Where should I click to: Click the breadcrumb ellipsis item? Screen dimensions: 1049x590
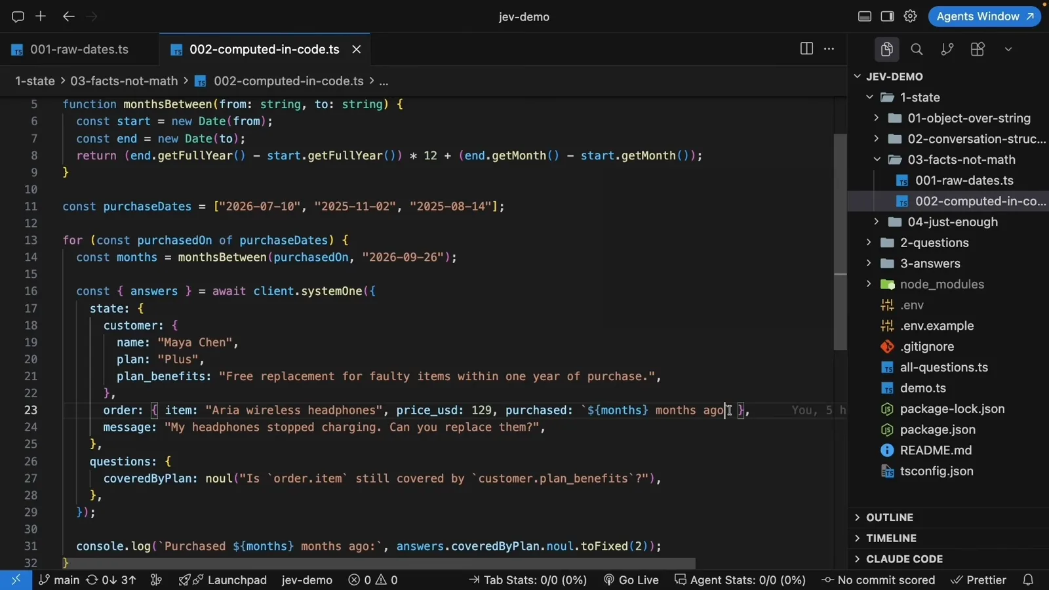coord(384,81)
